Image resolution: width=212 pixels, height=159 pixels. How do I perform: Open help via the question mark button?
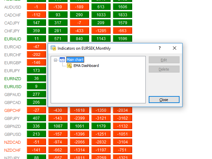(160, 48)
